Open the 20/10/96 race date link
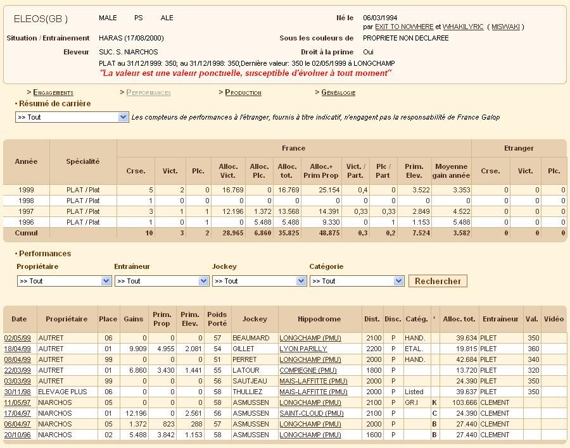The image size is (570, 448). coord(16,435)
